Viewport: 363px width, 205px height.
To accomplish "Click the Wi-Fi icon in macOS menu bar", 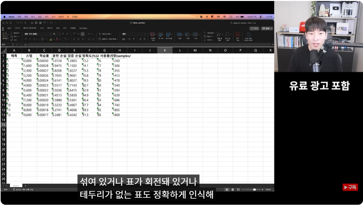I will click(224, 17).
